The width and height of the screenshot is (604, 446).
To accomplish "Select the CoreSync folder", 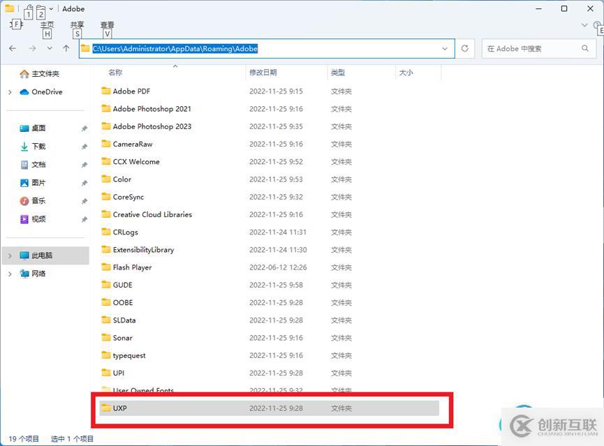I will coord(128,197).
